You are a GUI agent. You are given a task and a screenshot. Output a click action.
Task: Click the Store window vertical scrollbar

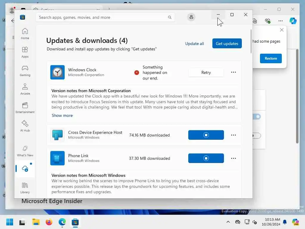point(251,41)
